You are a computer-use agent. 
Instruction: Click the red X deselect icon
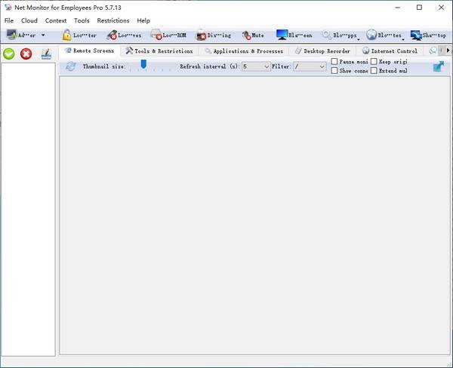click(x=26, y=54)
